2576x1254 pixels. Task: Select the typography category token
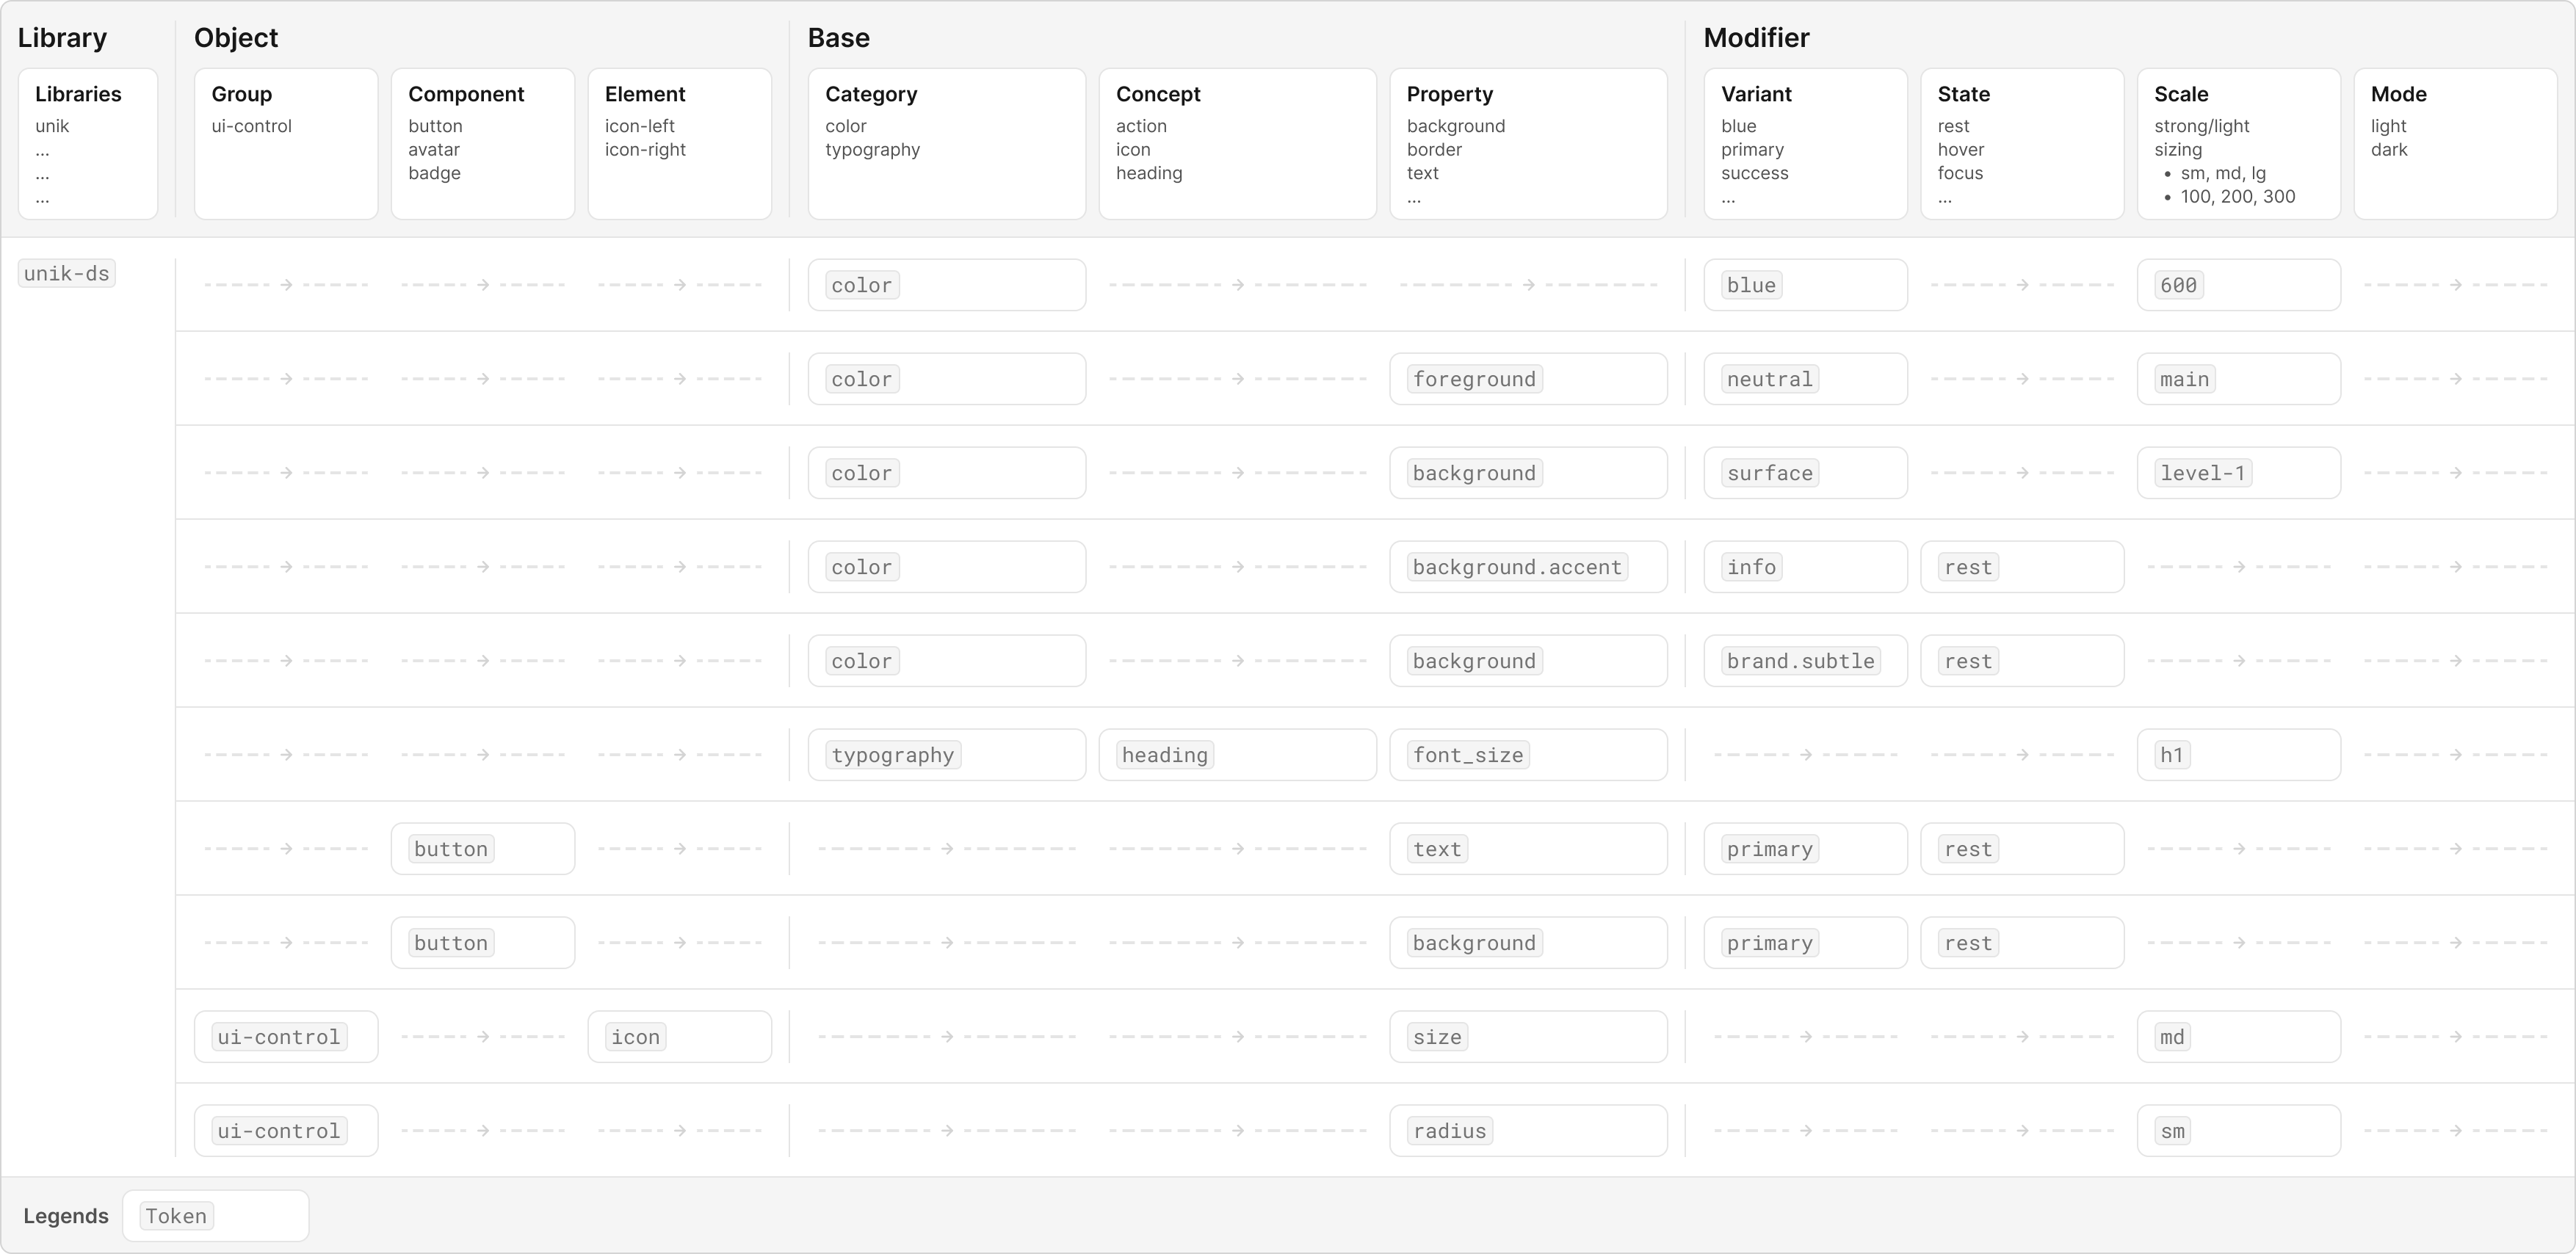pos(892,755)
